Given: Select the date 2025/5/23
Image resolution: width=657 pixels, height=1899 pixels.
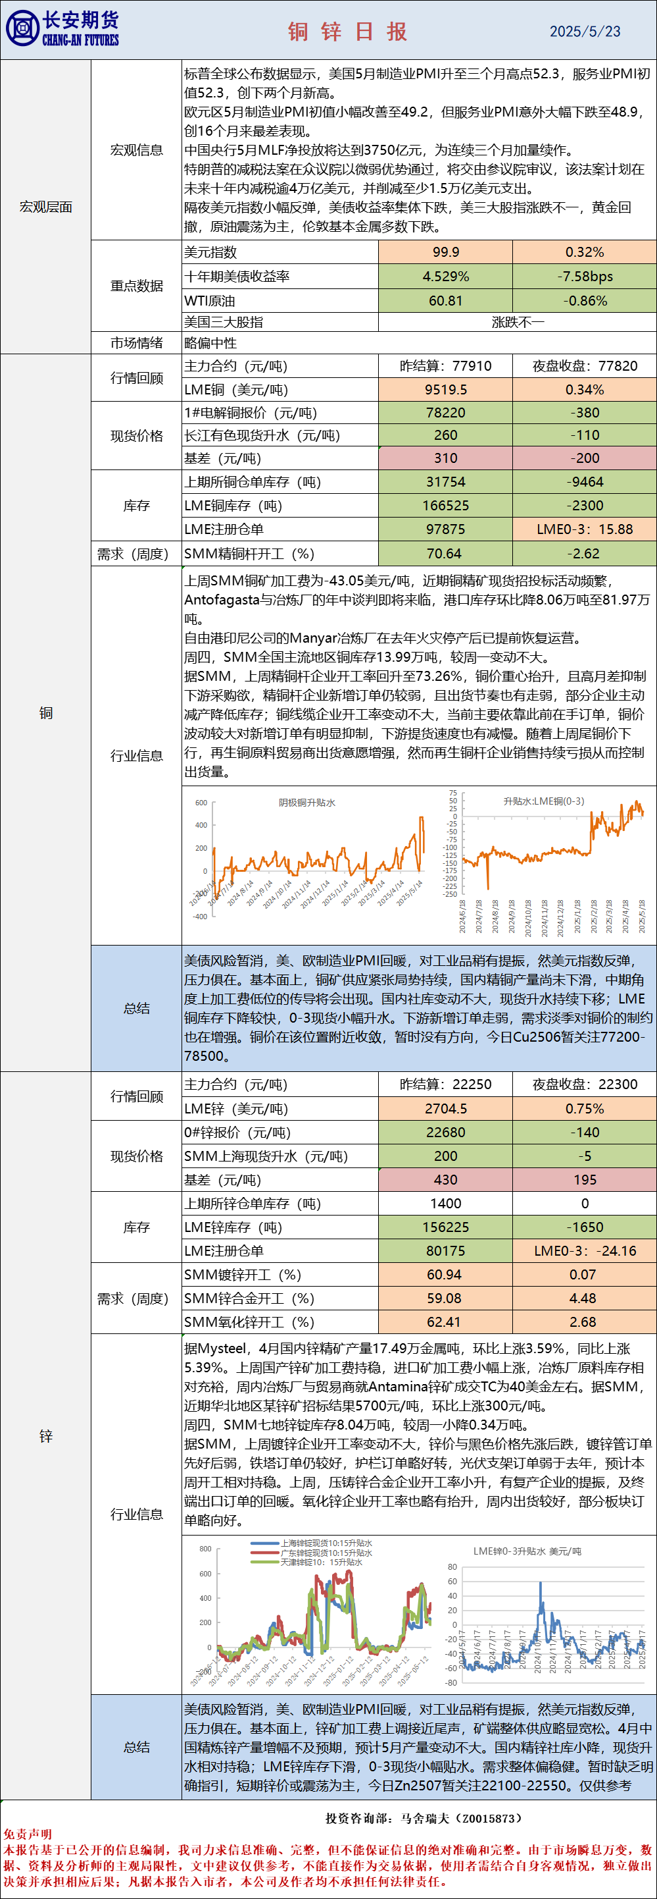Looking at the screenshot, I should [585, 32].
